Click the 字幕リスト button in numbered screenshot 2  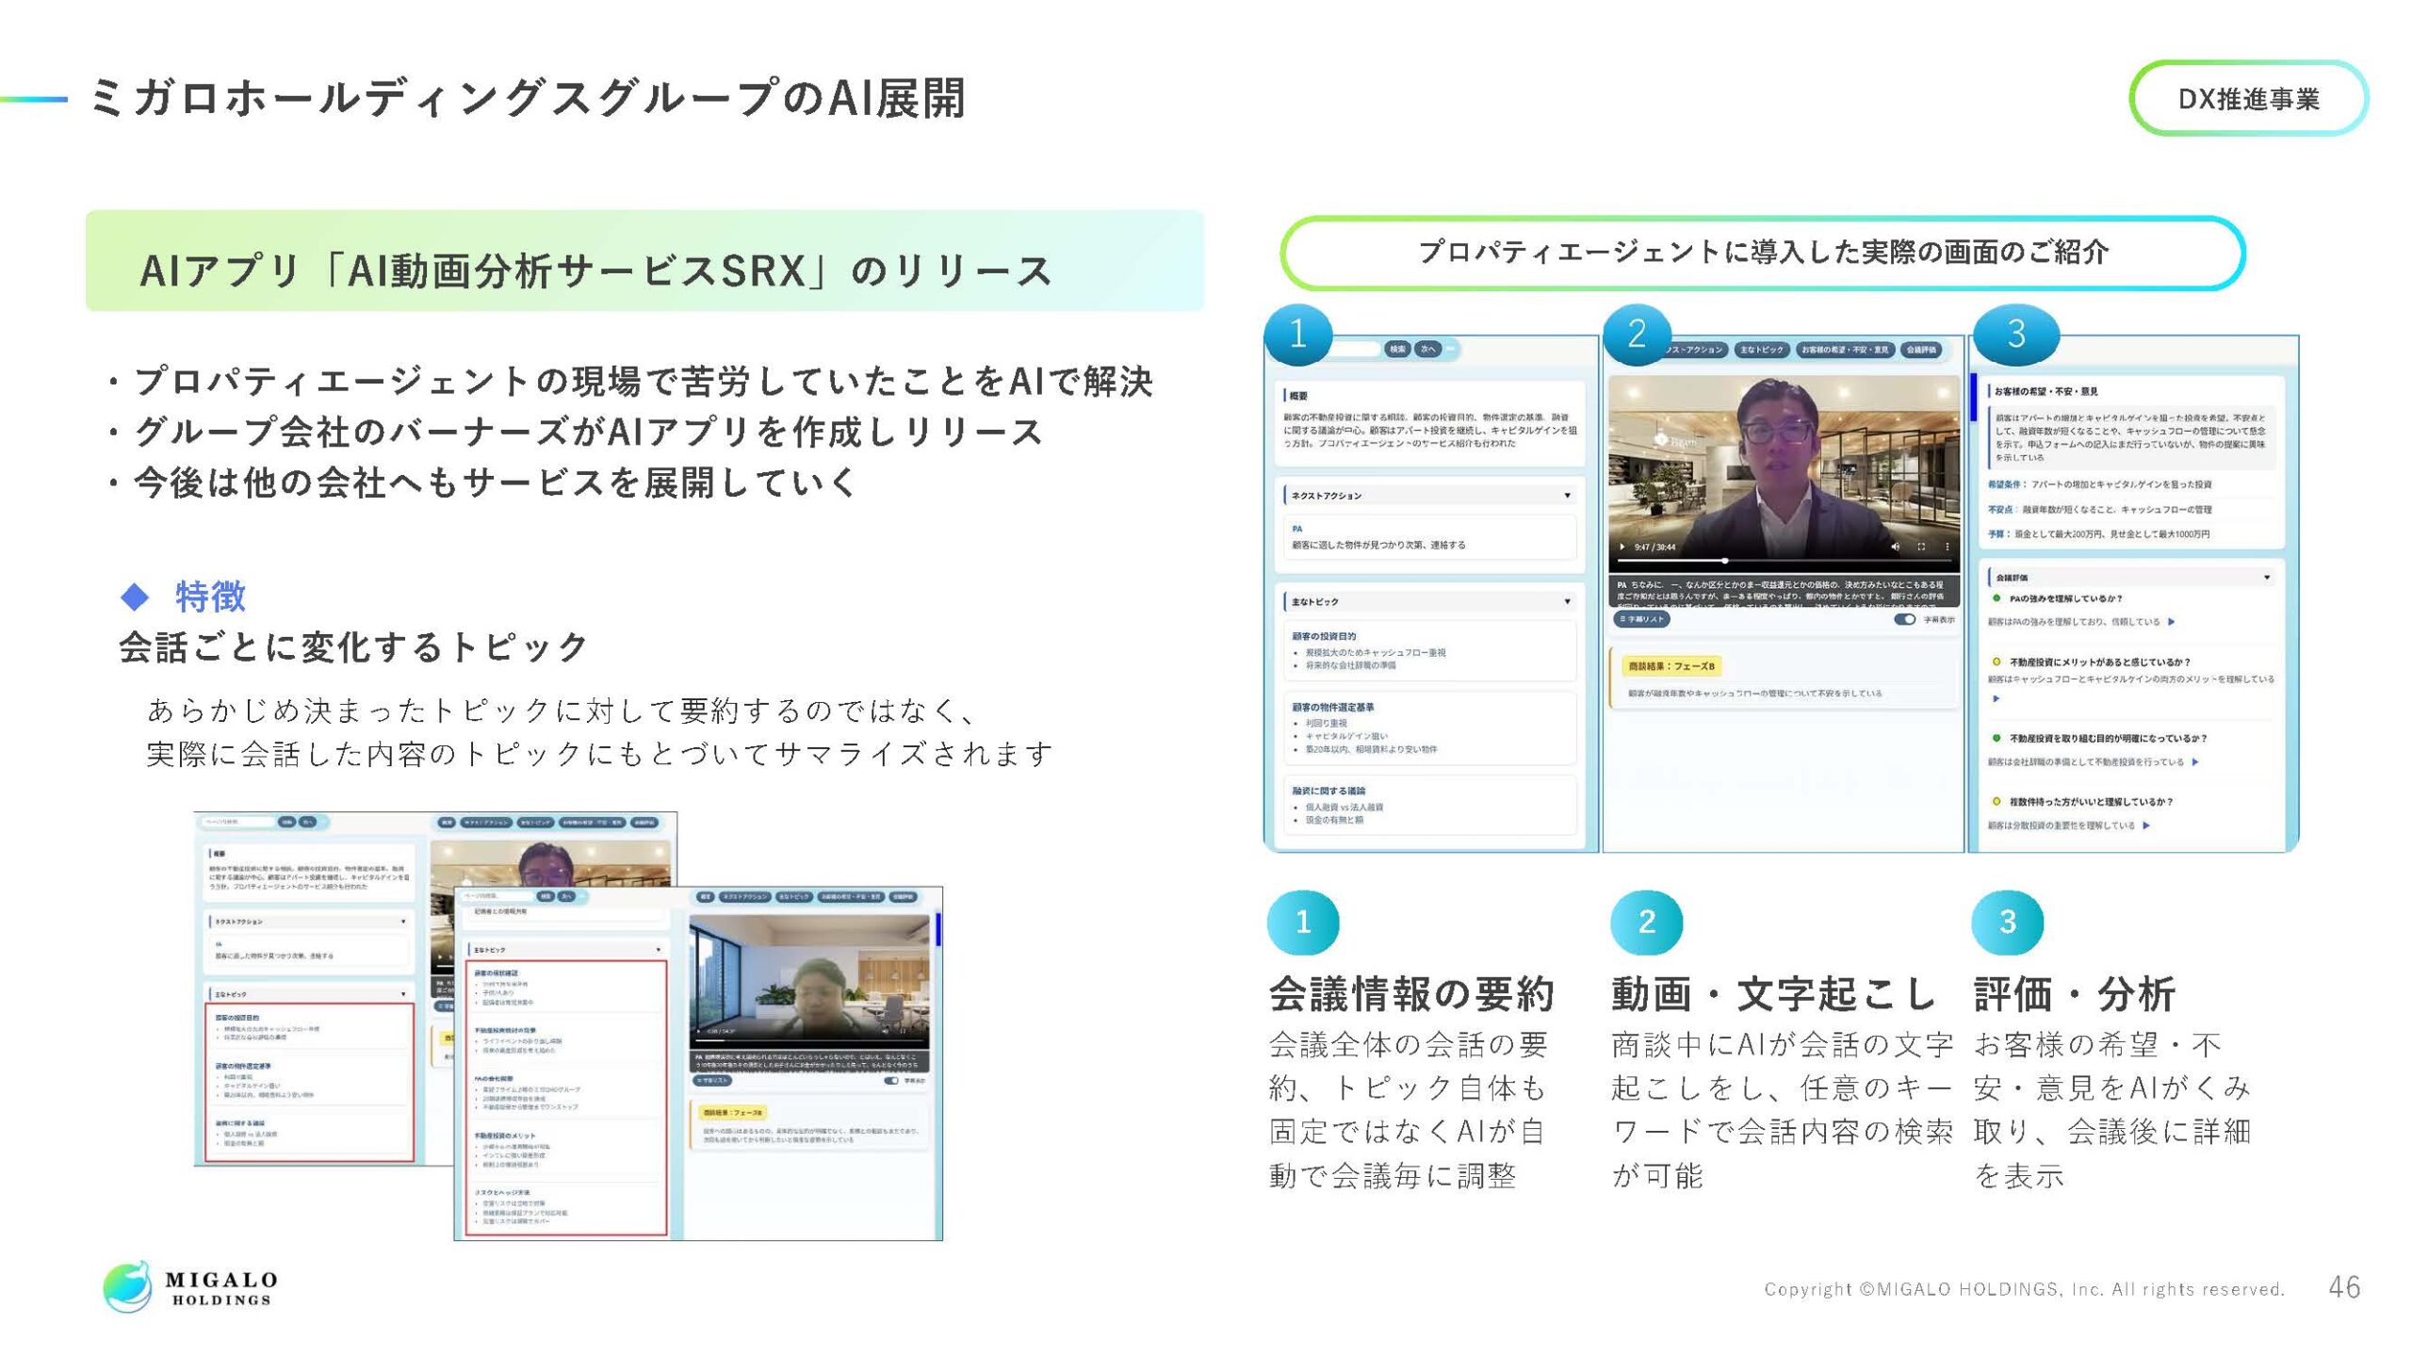(1642, 619)
